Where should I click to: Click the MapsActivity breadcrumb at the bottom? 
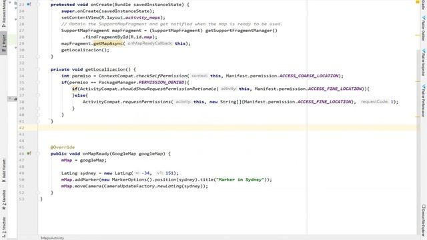pyautogui.click(x=53, y=238)
